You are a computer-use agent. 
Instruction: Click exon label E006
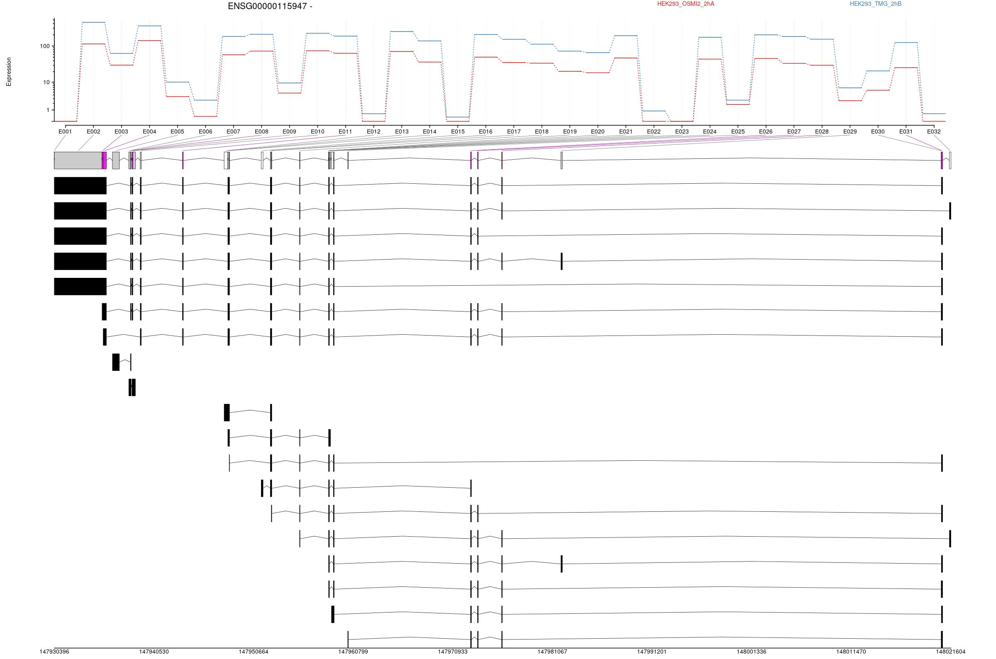[205, 131]
